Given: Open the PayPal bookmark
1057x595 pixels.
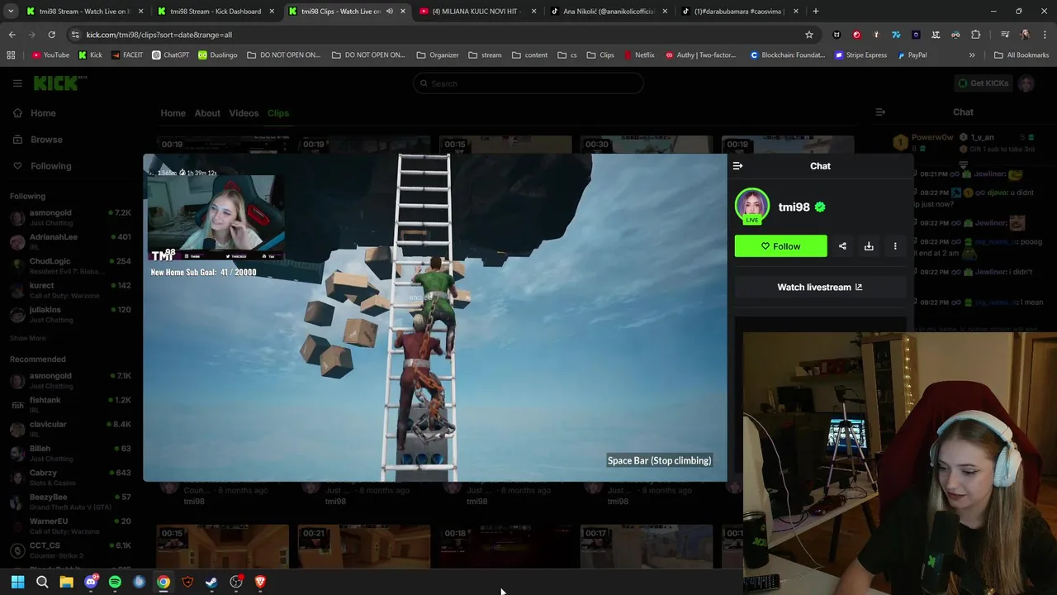Looking at the screenshot, I should (x=912, y=55).
